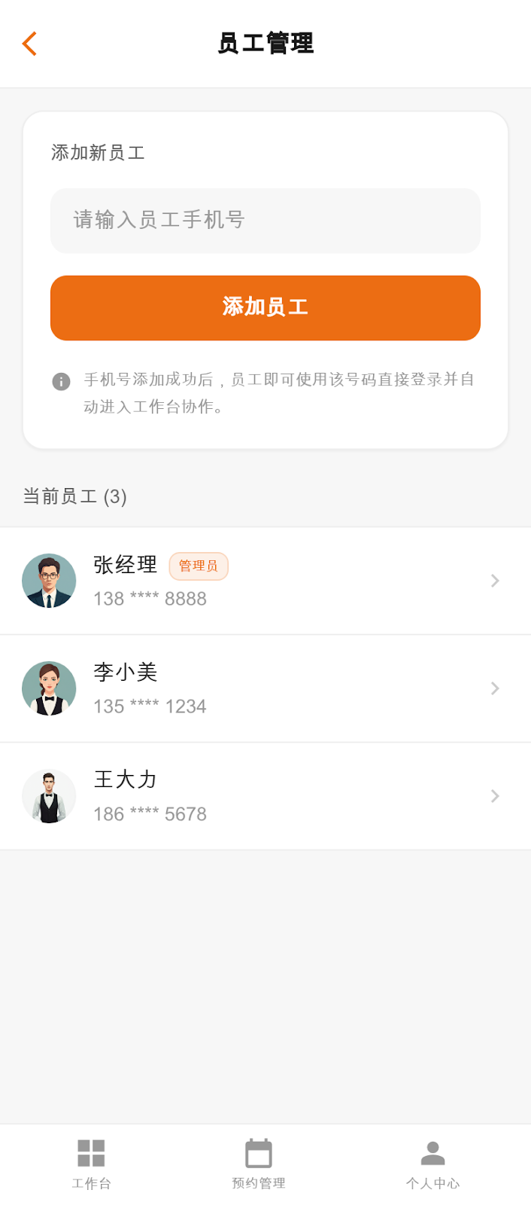Tap 王大力's avatar photo
This screenshot has width=531, height=1205.
[49, 796]
